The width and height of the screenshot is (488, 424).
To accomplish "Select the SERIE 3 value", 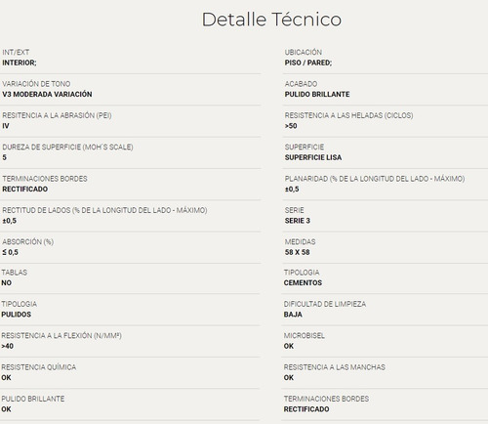I will coord(298,221).
